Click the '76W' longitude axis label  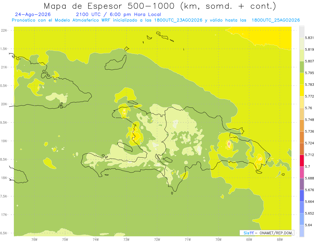34,240
